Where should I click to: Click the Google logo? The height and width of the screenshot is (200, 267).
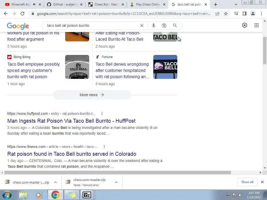click(18, 26)
